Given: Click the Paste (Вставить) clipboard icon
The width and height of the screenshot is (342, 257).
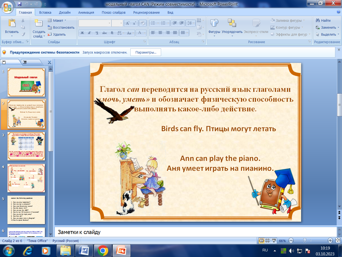Looking at the screenshot, I should [12, 24].
